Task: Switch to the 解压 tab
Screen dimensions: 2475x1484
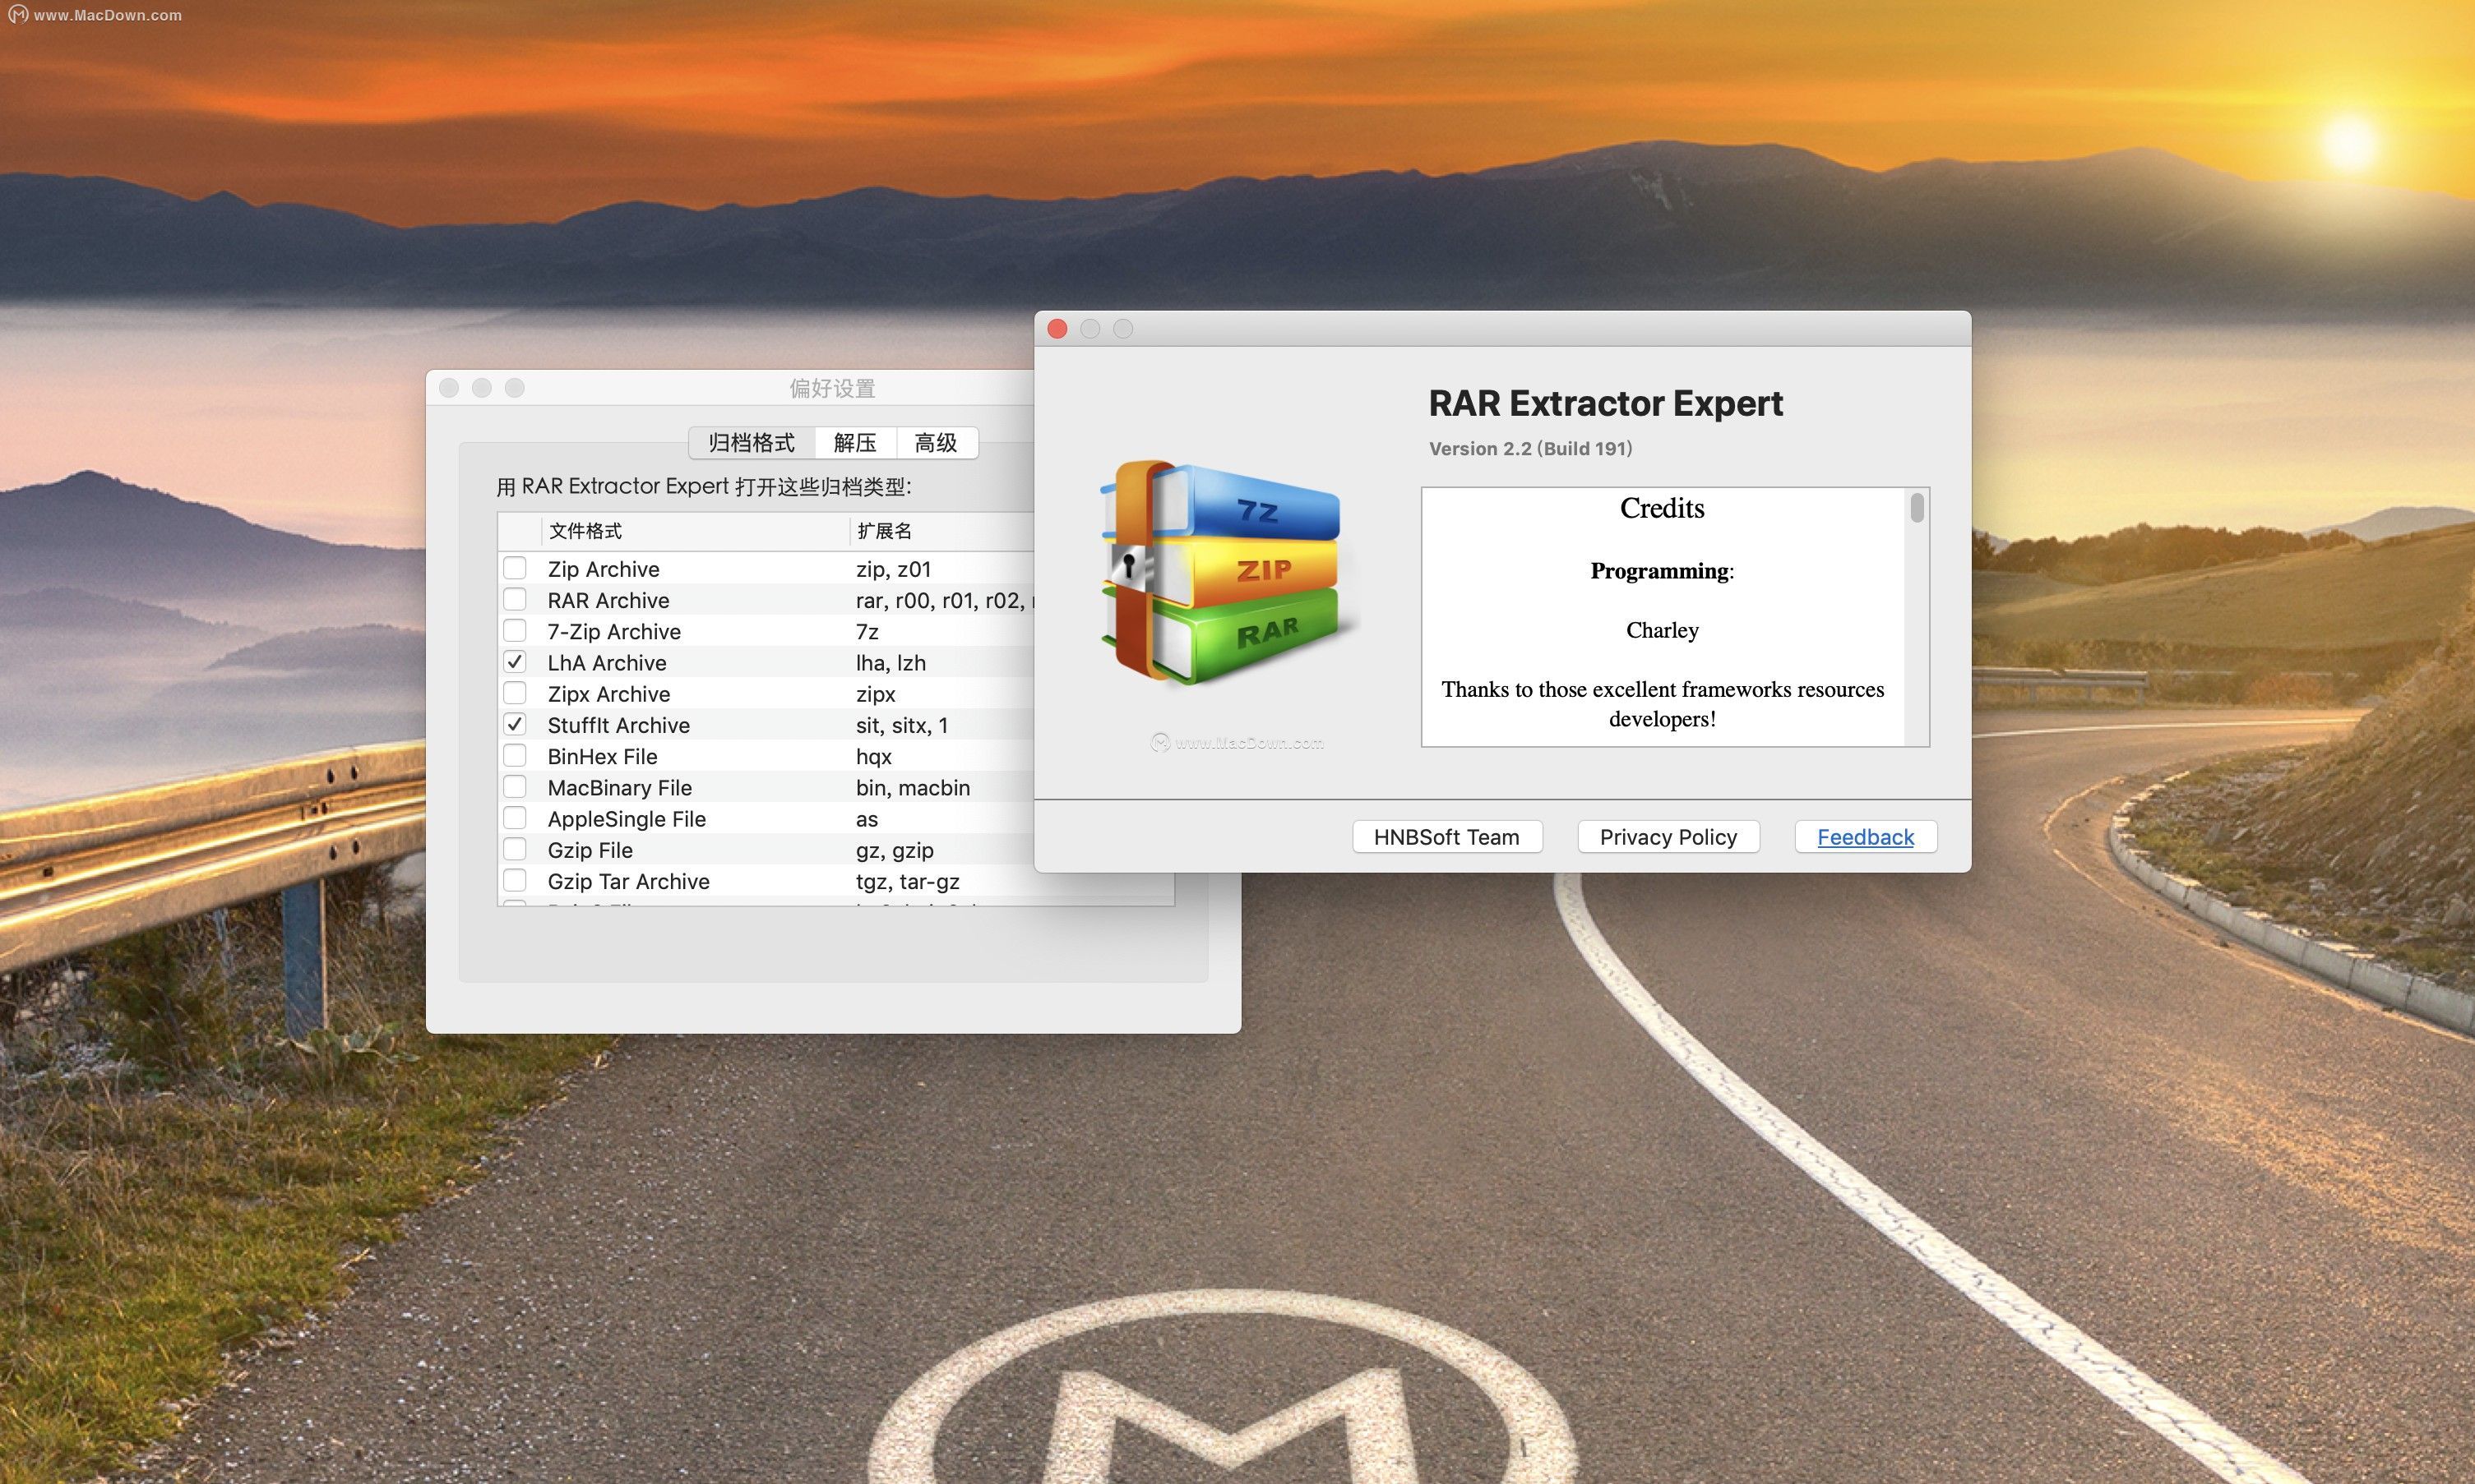Action: point(854,443)
